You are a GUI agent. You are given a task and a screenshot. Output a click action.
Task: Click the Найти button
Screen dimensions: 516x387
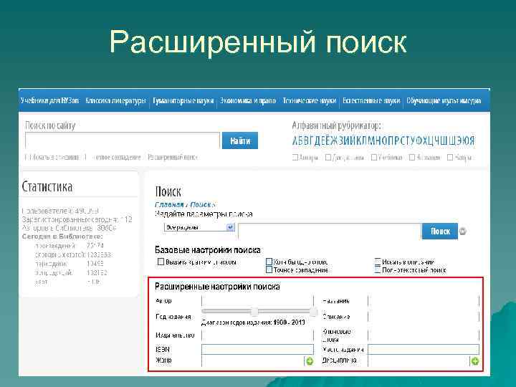240,140
